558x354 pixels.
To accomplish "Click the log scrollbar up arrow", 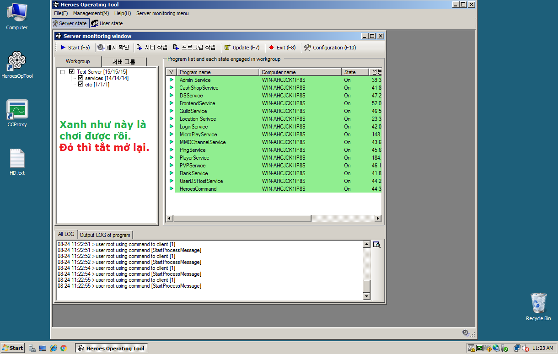I will tap(366, 245).
